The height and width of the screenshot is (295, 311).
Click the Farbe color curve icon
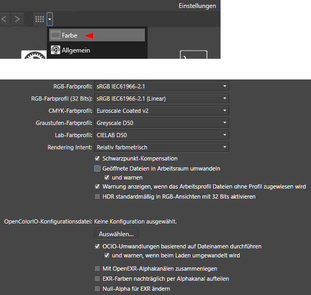(56, 35)
